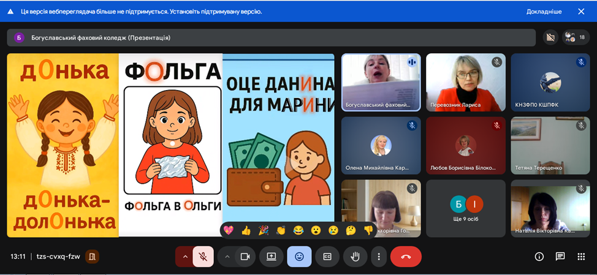Image resolution: width=597 pixels, height=275 pixels.
Task: Open the activities grid icon
Action: pyautogui.click(x=581, y=257)
